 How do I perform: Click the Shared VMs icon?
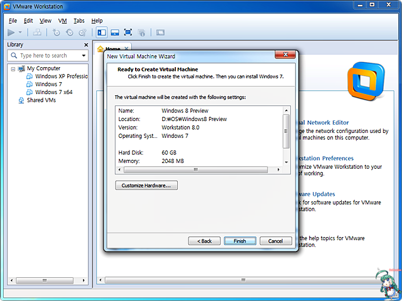click(x=21, y=100)
